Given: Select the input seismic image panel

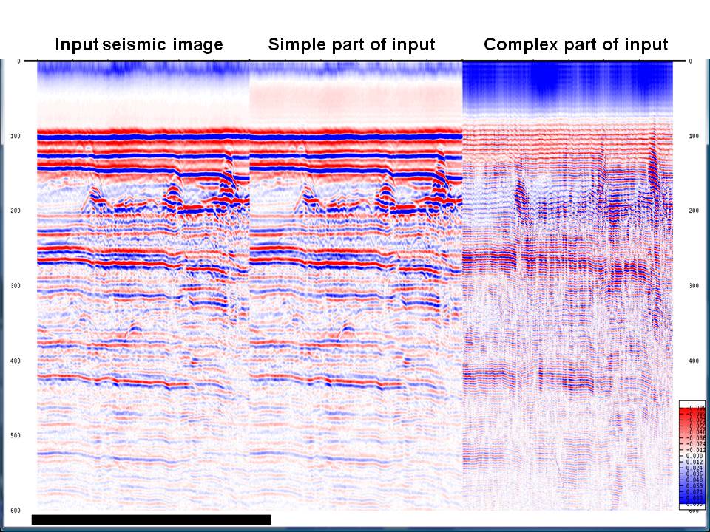Looking at the screenshot, I should click(143, 285).
